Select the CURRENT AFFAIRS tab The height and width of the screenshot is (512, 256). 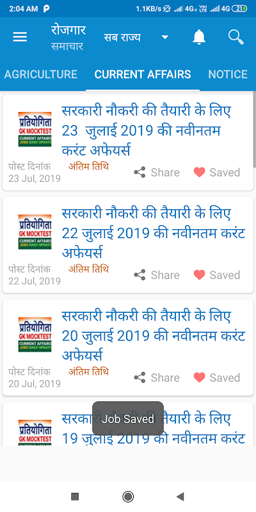click(x=143, y=74)
